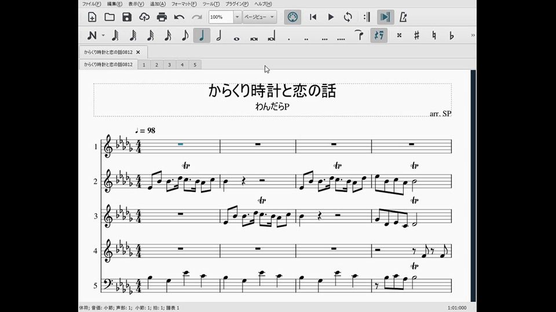The height and width of the screenshot is (312, 556).
Task: Switch to part tab 1
Action: 144,65
